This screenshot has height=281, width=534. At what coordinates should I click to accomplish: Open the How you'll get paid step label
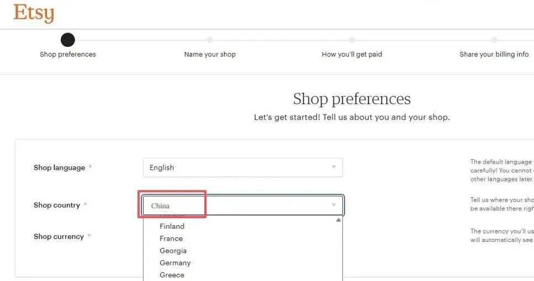point(352,55)
